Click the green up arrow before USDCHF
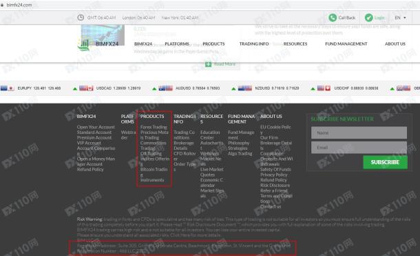 (313, 88)
